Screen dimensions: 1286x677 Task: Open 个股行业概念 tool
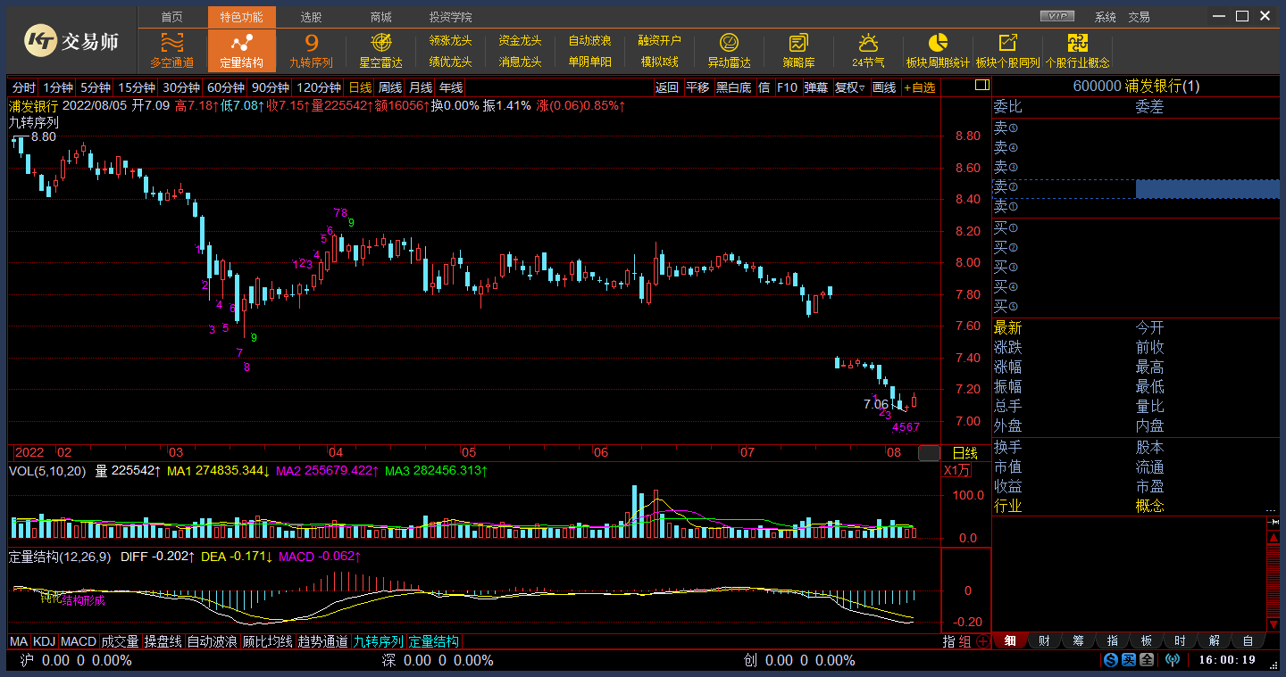(1077, 50)
